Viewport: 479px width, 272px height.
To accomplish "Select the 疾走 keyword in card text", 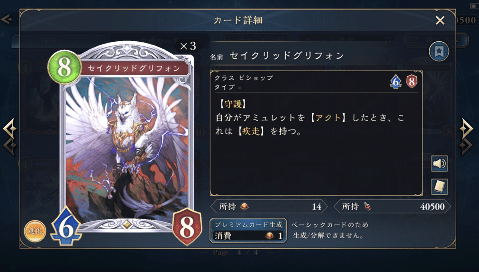I will point(253,131).
